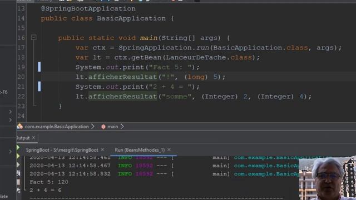356x200 pixels.
Task: Click second green re-run arrow in Output sidebar
Action: point(18,156)
